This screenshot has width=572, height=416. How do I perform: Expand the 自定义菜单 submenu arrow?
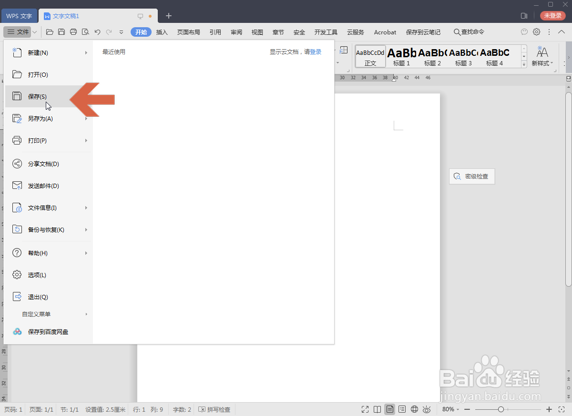pyautogui.click(x=86, y=314)
